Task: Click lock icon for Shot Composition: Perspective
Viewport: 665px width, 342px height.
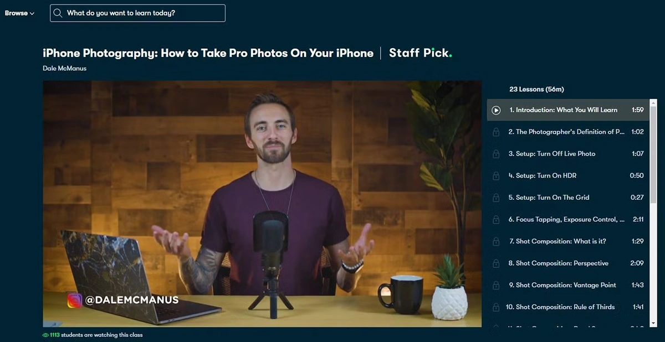Action: pyautogui.click(x=496, y=263)
